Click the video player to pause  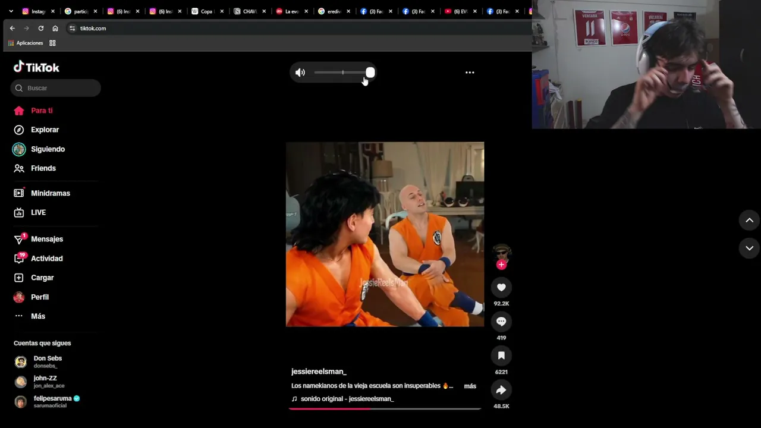pyautogui.click(x=385, y=234)
